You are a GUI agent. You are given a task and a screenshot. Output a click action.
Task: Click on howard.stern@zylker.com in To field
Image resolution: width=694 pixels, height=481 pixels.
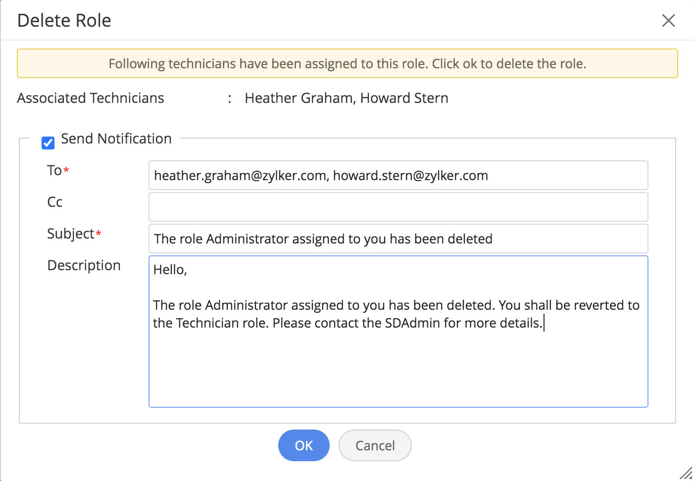410,176
